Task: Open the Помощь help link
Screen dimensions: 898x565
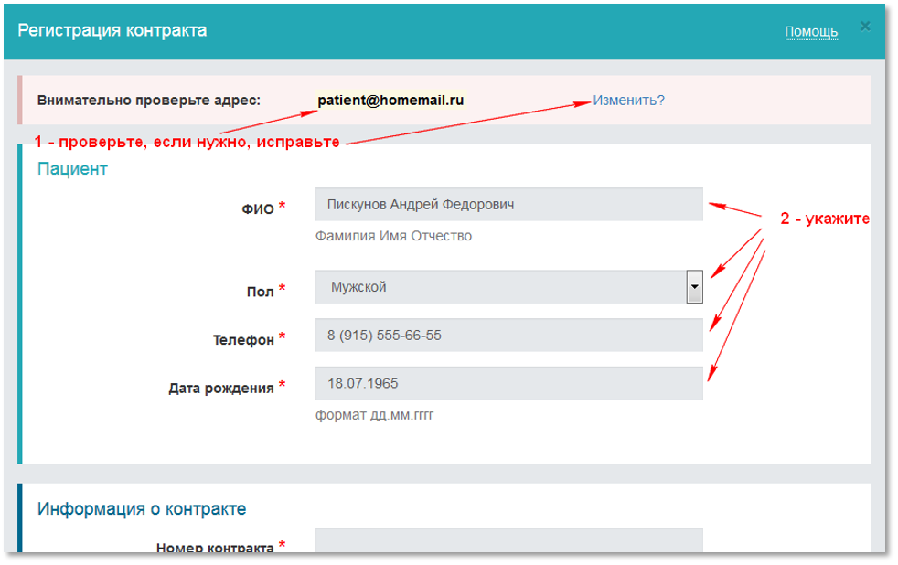Action: [810, 32]
